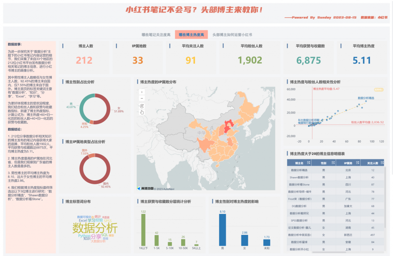Click the 497 follower count cell
This screenshot has height=256, width=393.
pos(372,235)
